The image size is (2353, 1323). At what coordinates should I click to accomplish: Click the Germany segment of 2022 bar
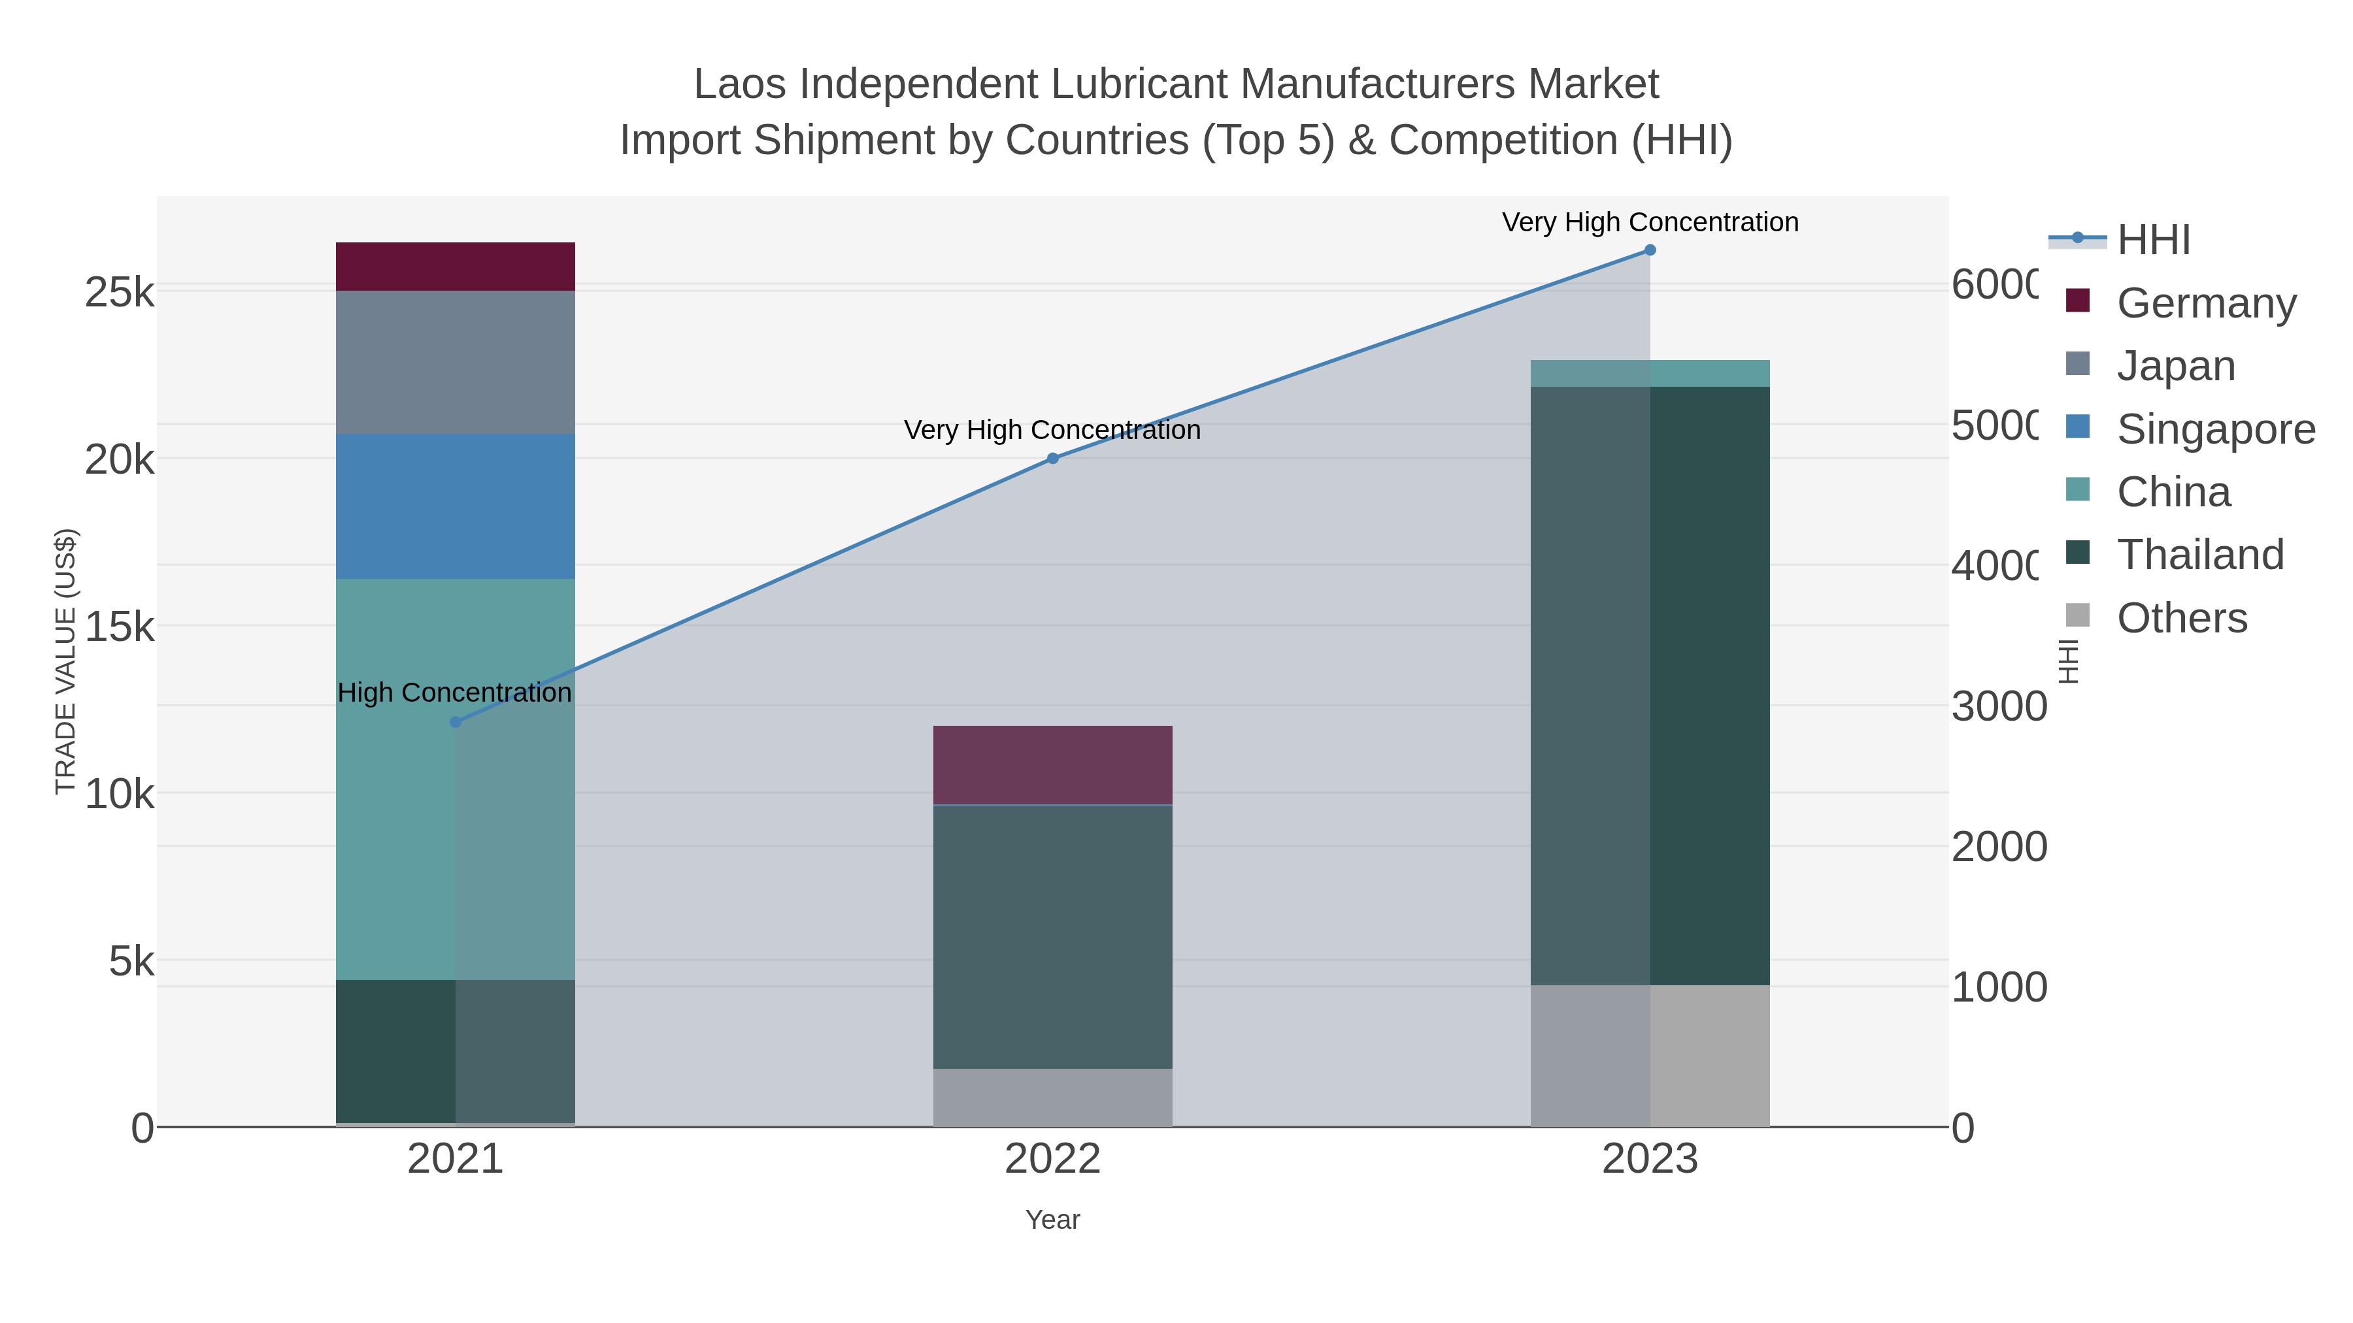point(1052,765)
